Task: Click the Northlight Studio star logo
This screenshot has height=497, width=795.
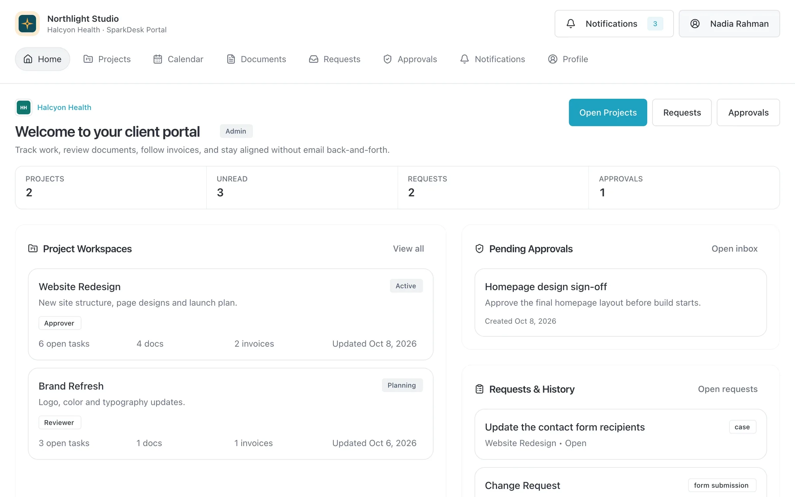Action: point(27,24)
